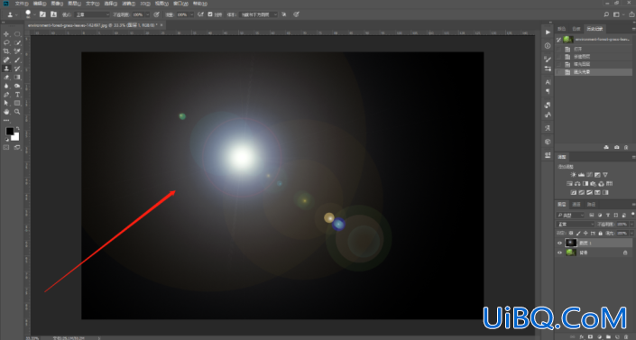Select the Hand tool
The height and width of the screenshot is (340, 636).
tap(6, 112)
